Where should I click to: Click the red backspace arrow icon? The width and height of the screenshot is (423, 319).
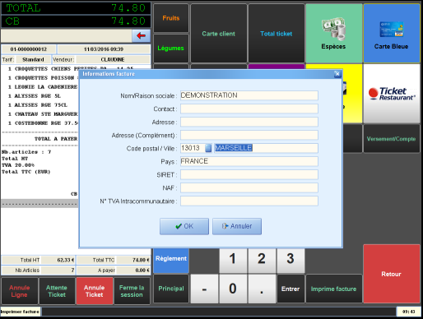pos(141,35)
